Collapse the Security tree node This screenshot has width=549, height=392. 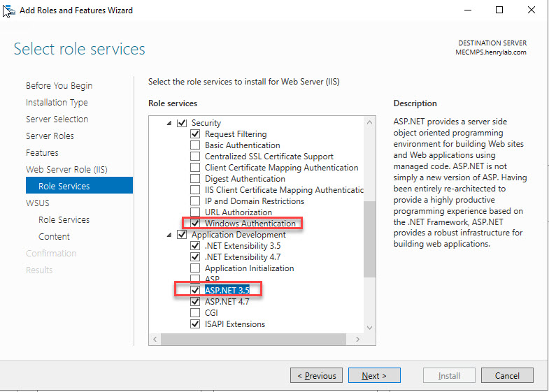[170, 123]
